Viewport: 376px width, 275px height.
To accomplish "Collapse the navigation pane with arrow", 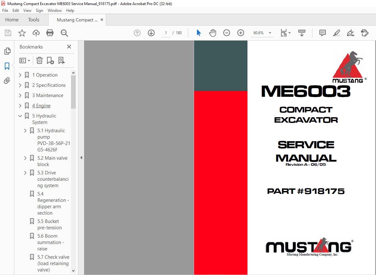I will point(81,158).
